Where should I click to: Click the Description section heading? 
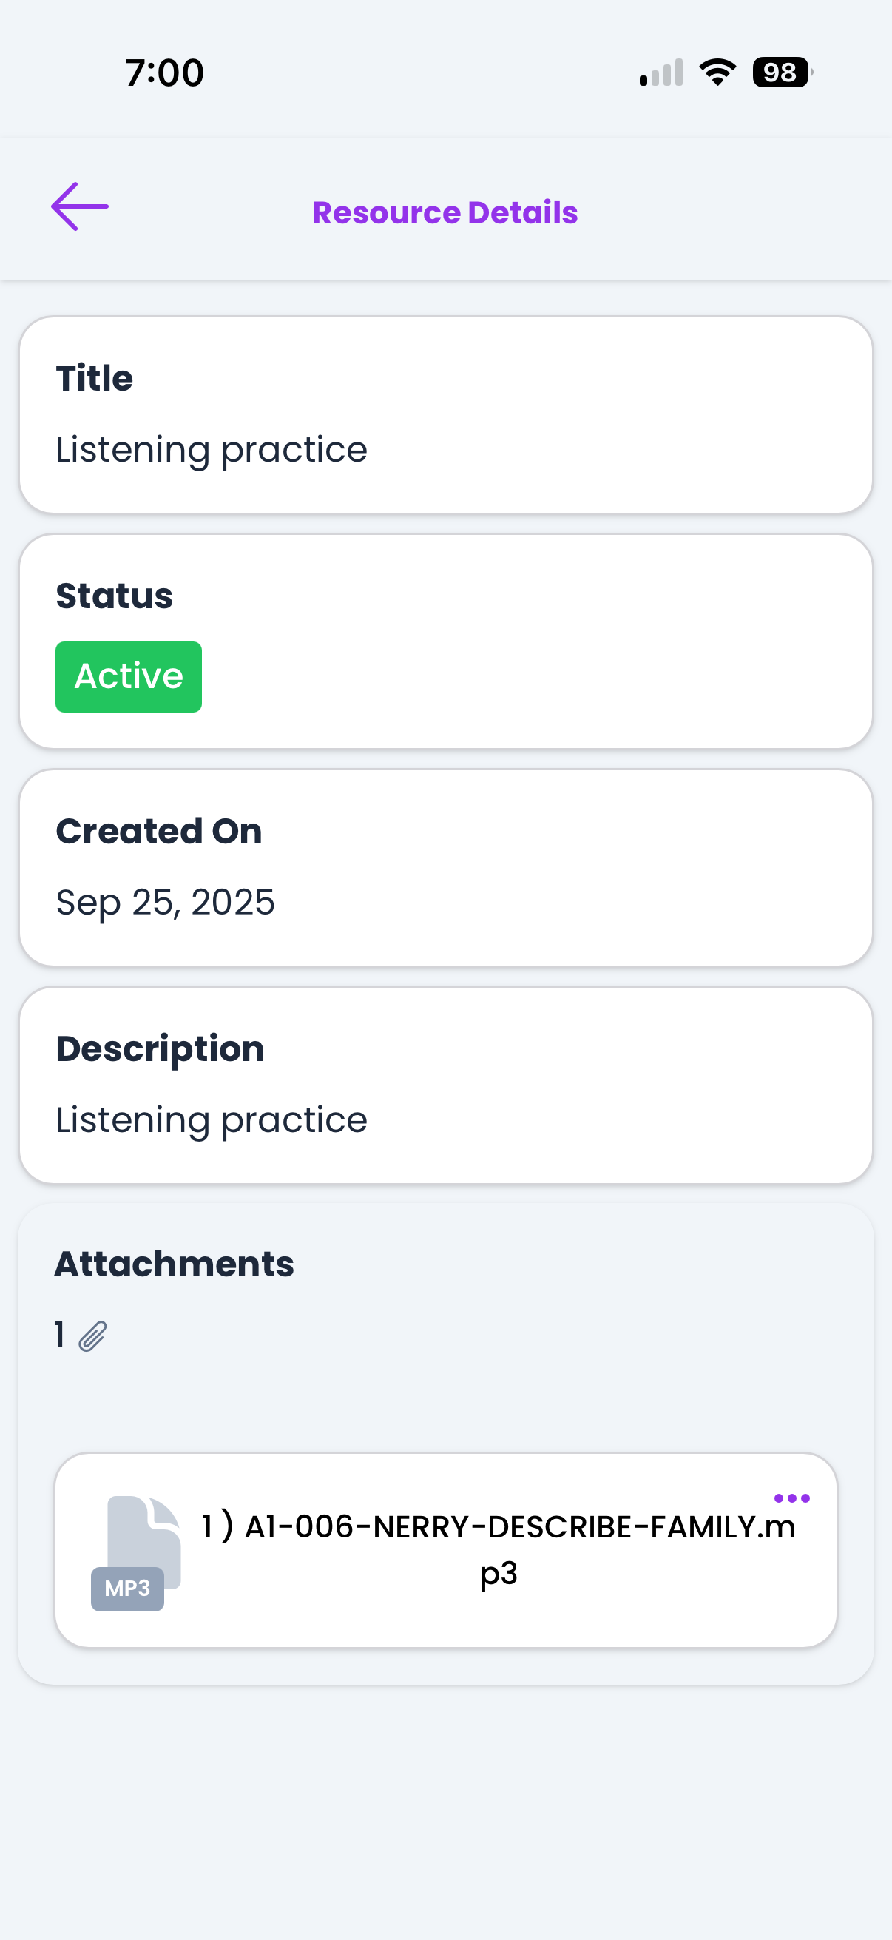[x=161, y=1049]
